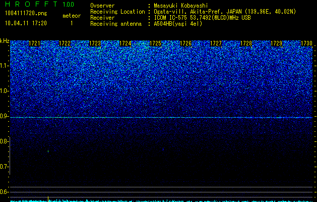The image size is (317, 202).
Task: Click the 1727 time marker
Action: coord(216,43)
